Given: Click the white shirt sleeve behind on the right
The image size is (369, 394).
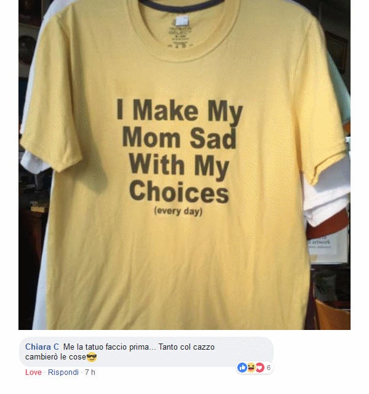Looking at the screenshot, I should click(x=328, y=191).
